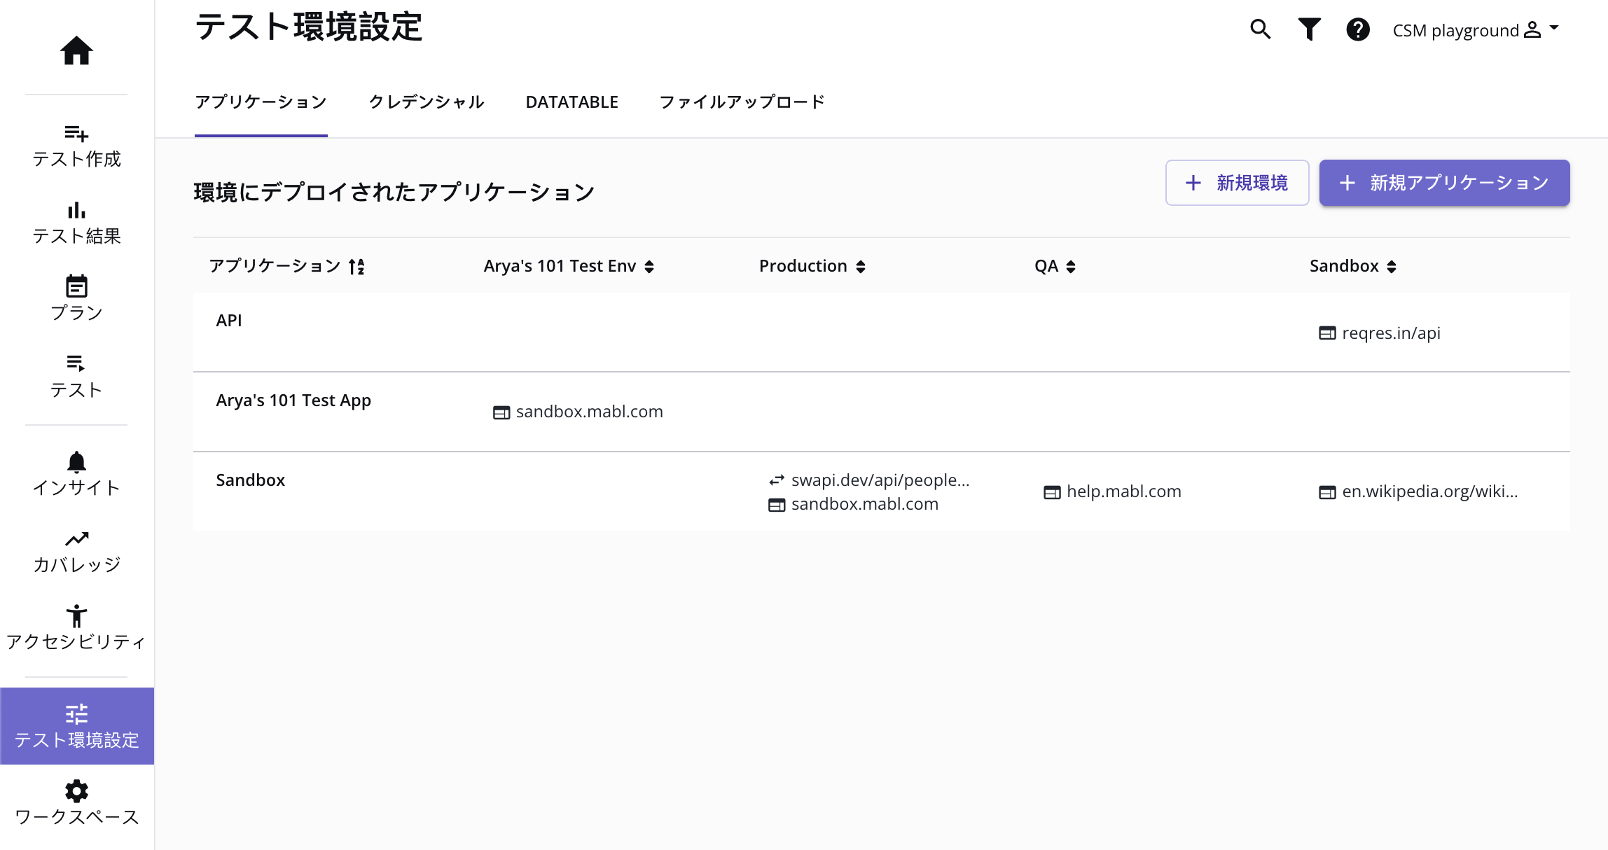Open the help question mark icon

click(1357, 29)
